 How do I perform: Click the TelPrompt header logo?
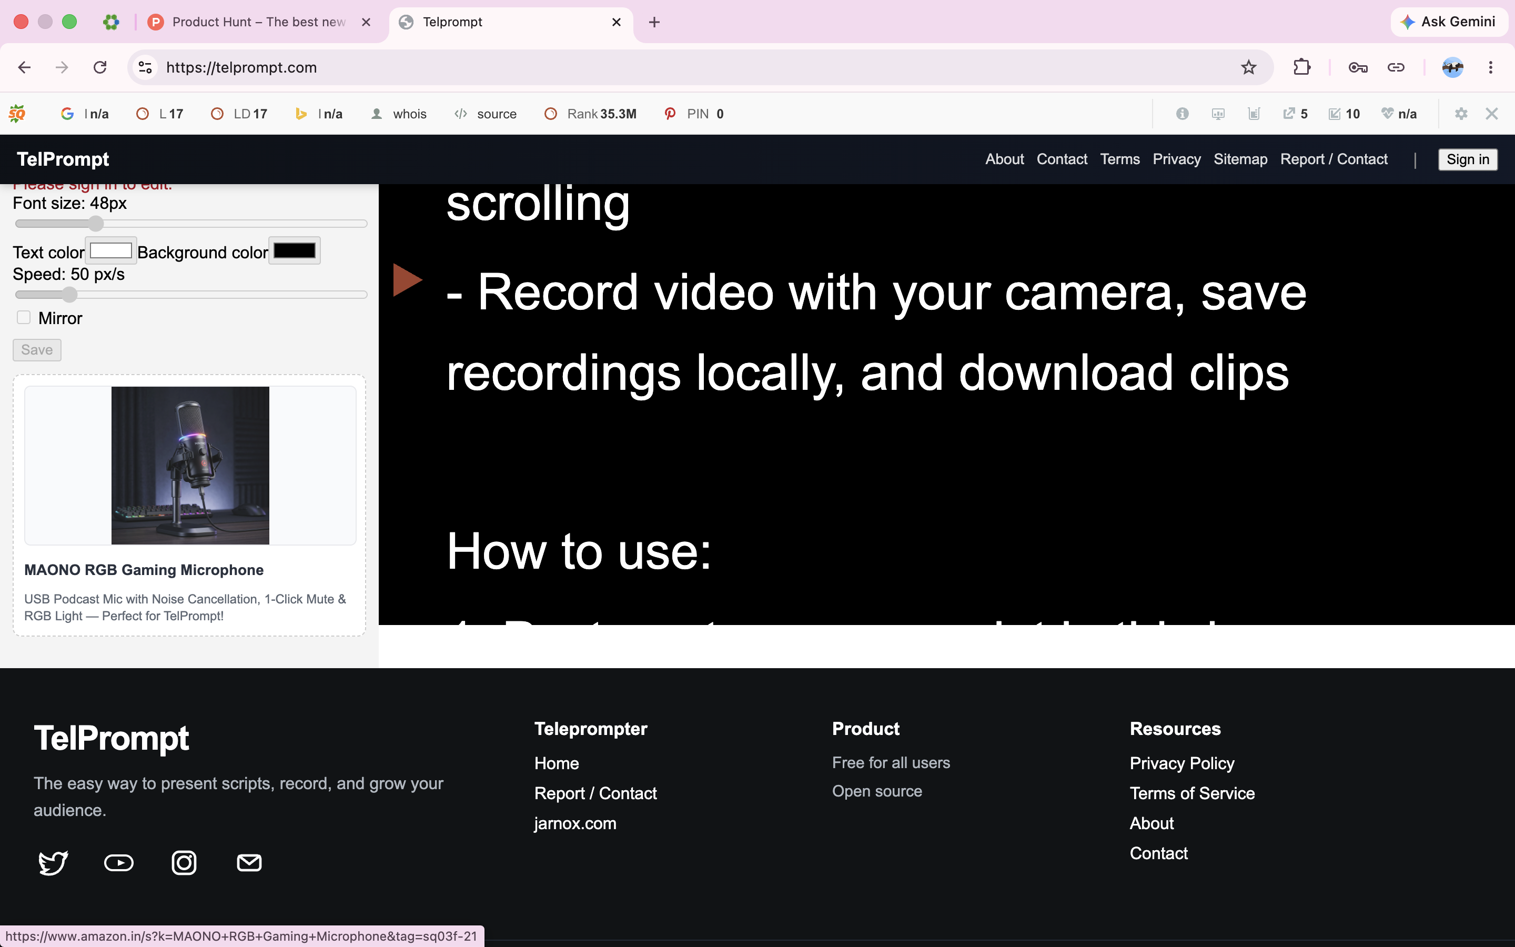point(63,159)
